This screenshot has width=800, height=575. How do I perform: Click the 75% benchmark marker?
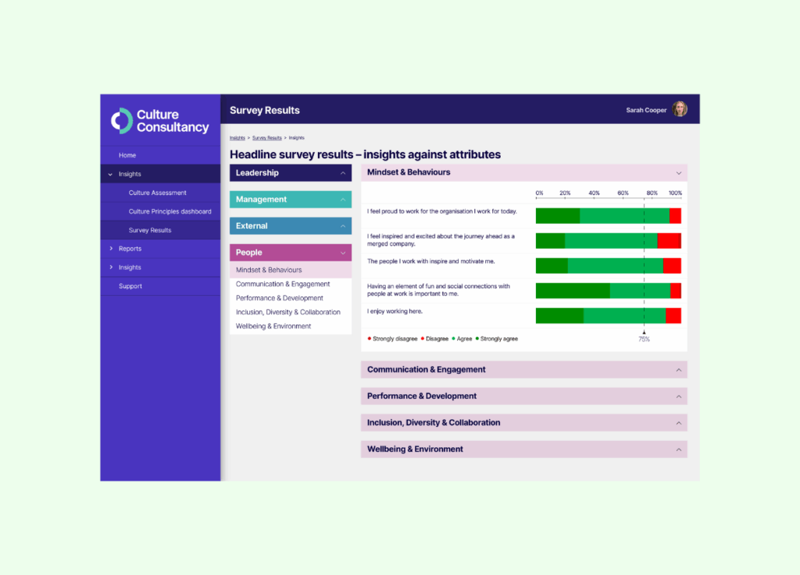(x=644, y=337)
